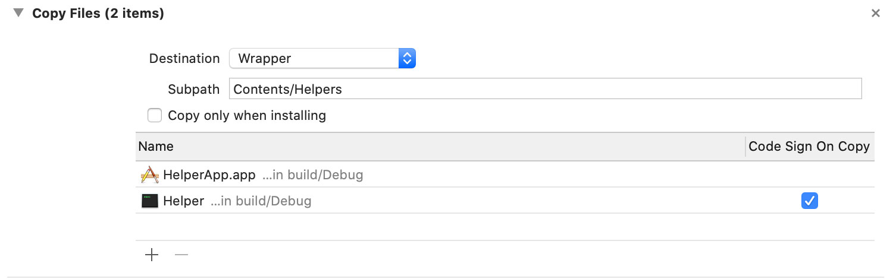Remove selected file with the minus button
The image size is (896, 279).
click(181, 255)
